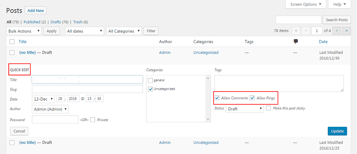Expand Screen Options panel
This screenshot has height=154, width=357.
pyautogui.click(x=306, y=4)
